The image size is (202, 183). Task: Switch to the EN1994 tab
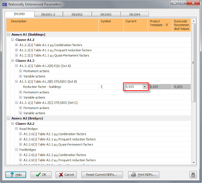click(x=135, y=15)
